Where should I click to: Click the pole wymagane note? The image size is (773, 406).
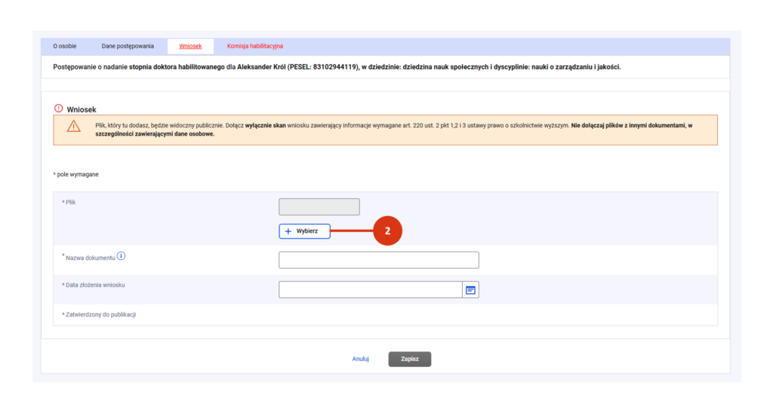tap(77, 174)
